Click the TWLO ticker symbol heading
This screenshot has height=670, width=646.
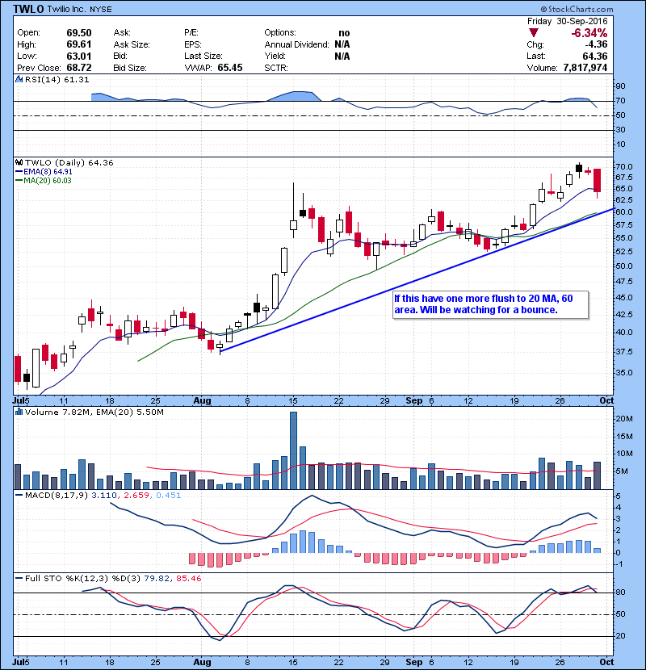[x=27, y=9]
